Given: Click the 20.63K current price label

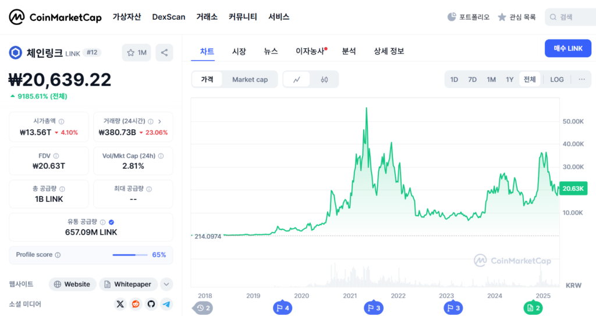Looking at the screenshot, I should [x=573, y=189].
